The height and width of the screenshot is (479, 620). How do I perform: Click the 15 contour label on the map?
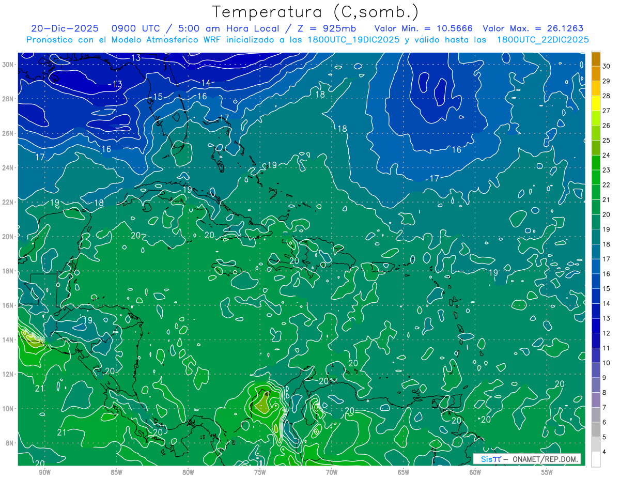pyautogui.click(x=158, y=97)
